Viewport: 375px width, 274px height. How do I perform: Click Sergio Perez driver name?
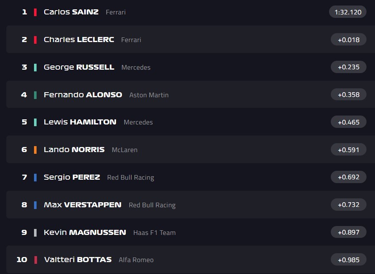click(72, 177)
